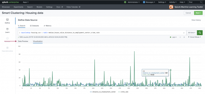
Task: Click the Define Data Source heading
Action: (x=28, y=20)
